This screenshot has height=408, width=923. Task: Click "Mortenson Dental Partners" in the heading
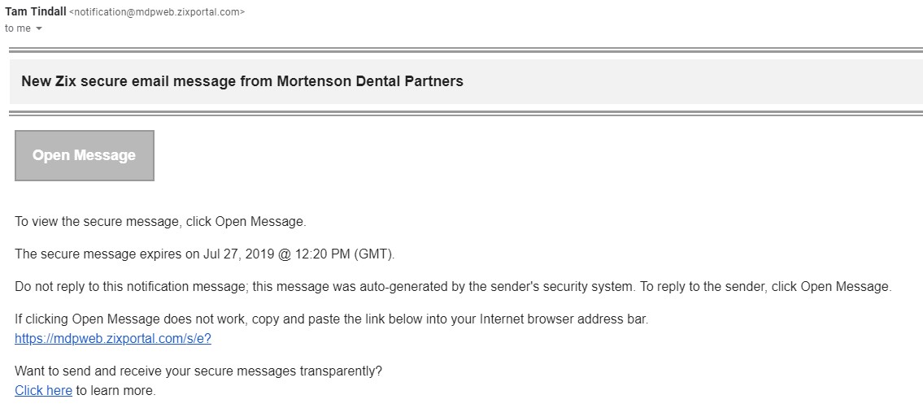point(370,81)
